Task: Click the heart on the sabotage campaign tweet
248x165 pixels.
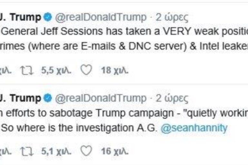Action: point(86,151)
